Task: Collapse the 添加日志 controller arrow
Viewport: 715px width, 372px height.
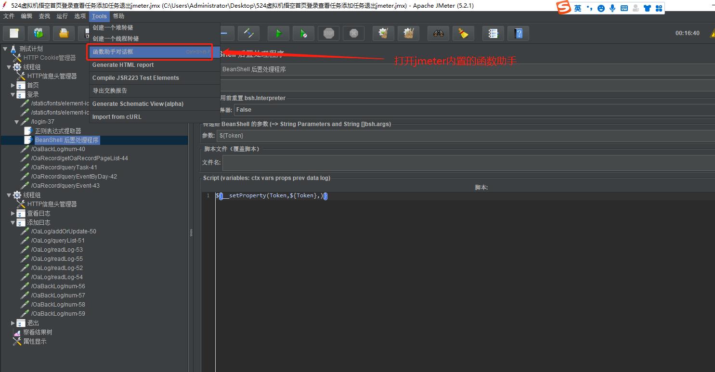Action: pyautogui.click(x=13, y=222)
